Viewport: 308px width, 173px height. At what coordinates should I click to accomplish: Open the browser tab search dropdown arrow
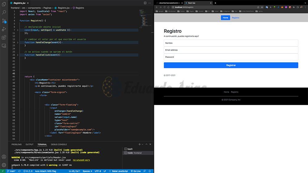[x=305, y=3]
